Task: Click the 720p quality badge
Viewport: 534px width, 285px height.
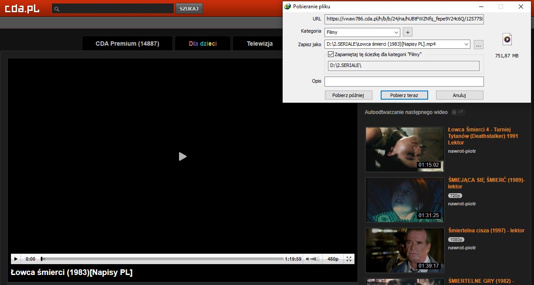Action: pyautogui.click(x=455, y=196)
